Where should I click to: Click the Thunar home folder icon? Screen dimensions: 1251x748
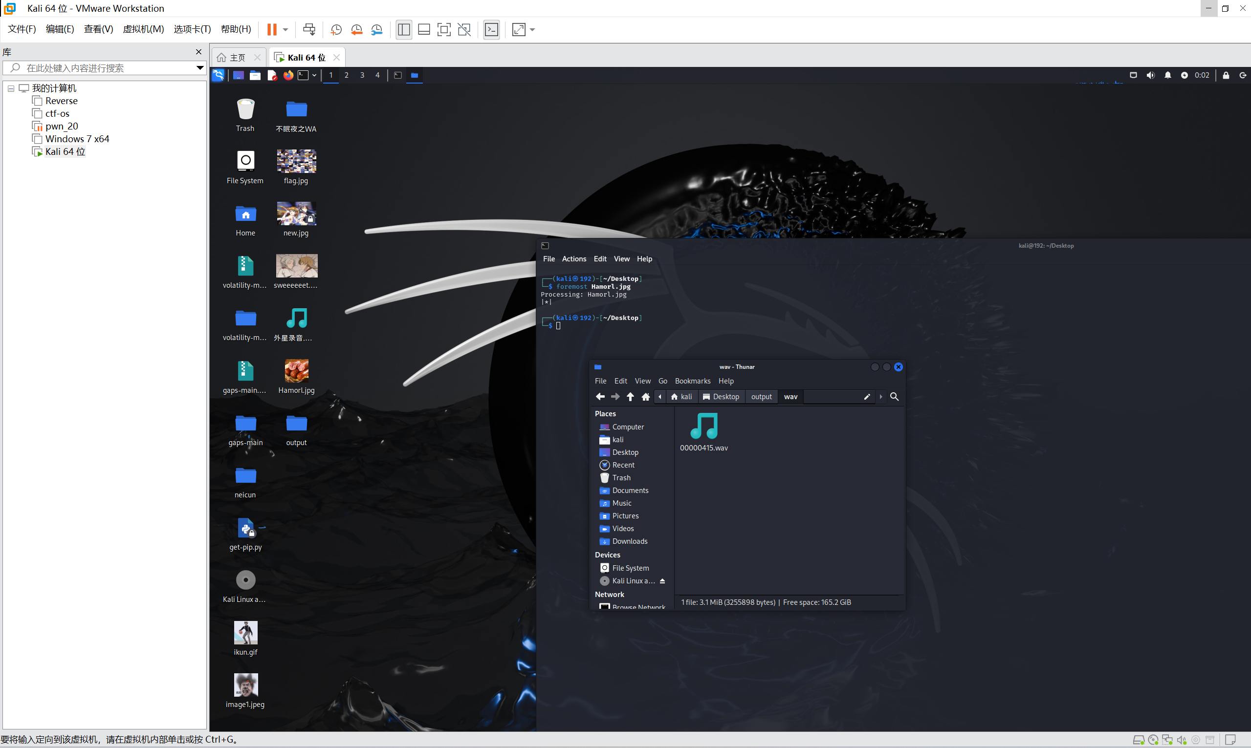point(645,397)
